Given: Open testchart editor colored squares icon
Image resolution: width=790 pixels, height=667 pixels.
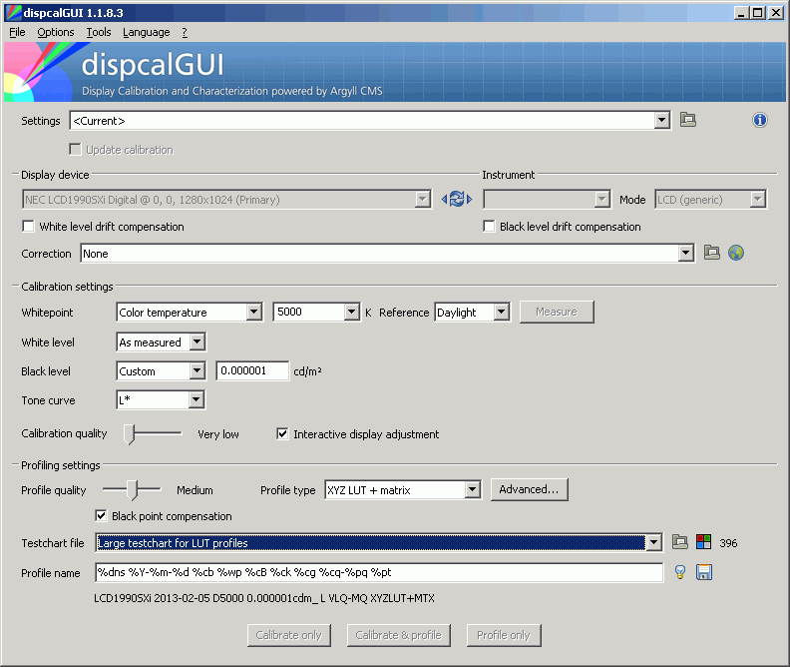Looking at the screenshot, I should pos(703,542).
